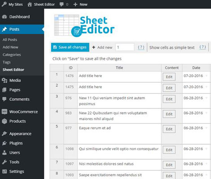Image resolution: width=211 pixels, height=179 pixels.
Task: Click the Plugins plug icon
Action: pyautogui.click(x=4, y=143)
